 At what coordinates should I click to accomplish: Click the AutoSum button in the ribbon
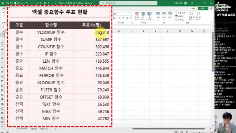coord(180,13)
